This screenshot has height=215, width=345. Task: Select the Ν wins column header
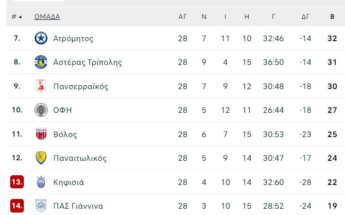click(x=204, y=16)
